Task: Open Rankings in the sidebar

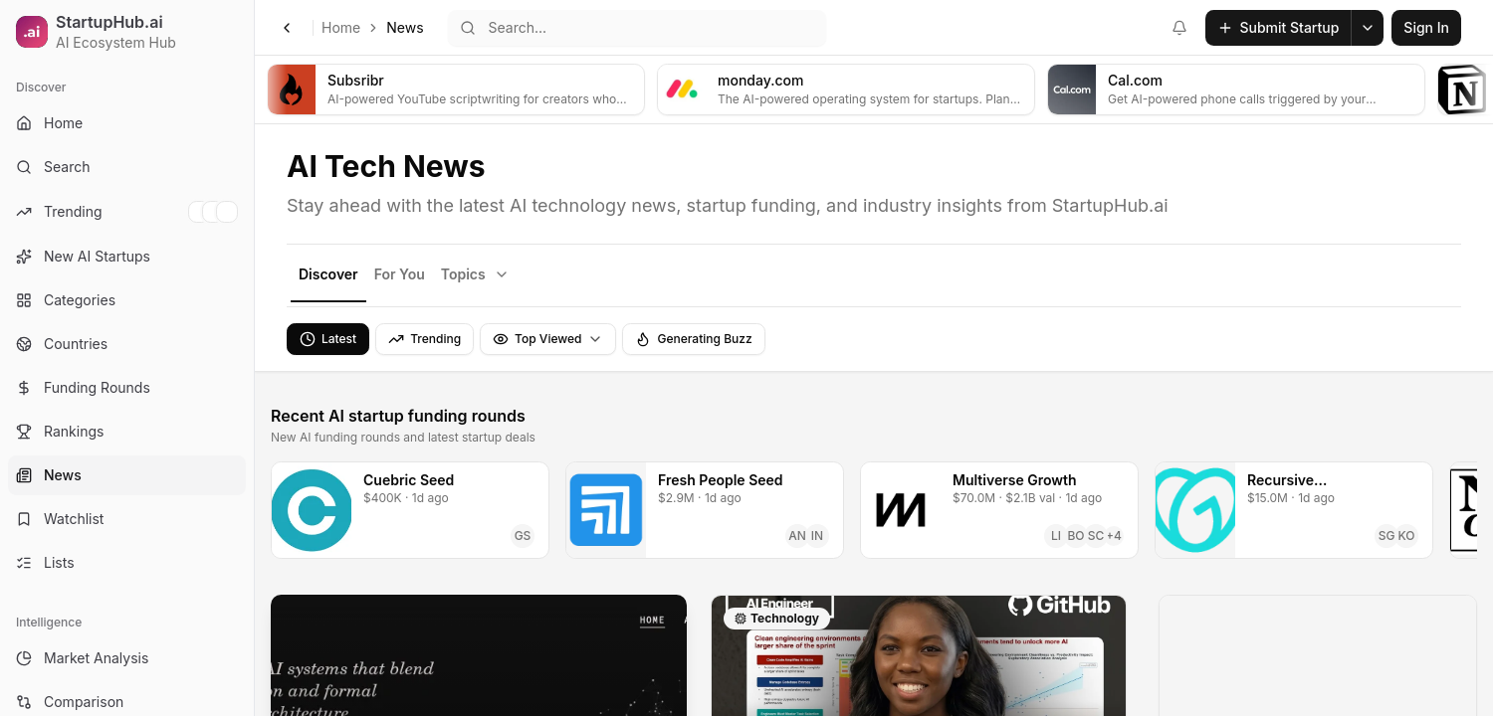Action: [126, 432]
